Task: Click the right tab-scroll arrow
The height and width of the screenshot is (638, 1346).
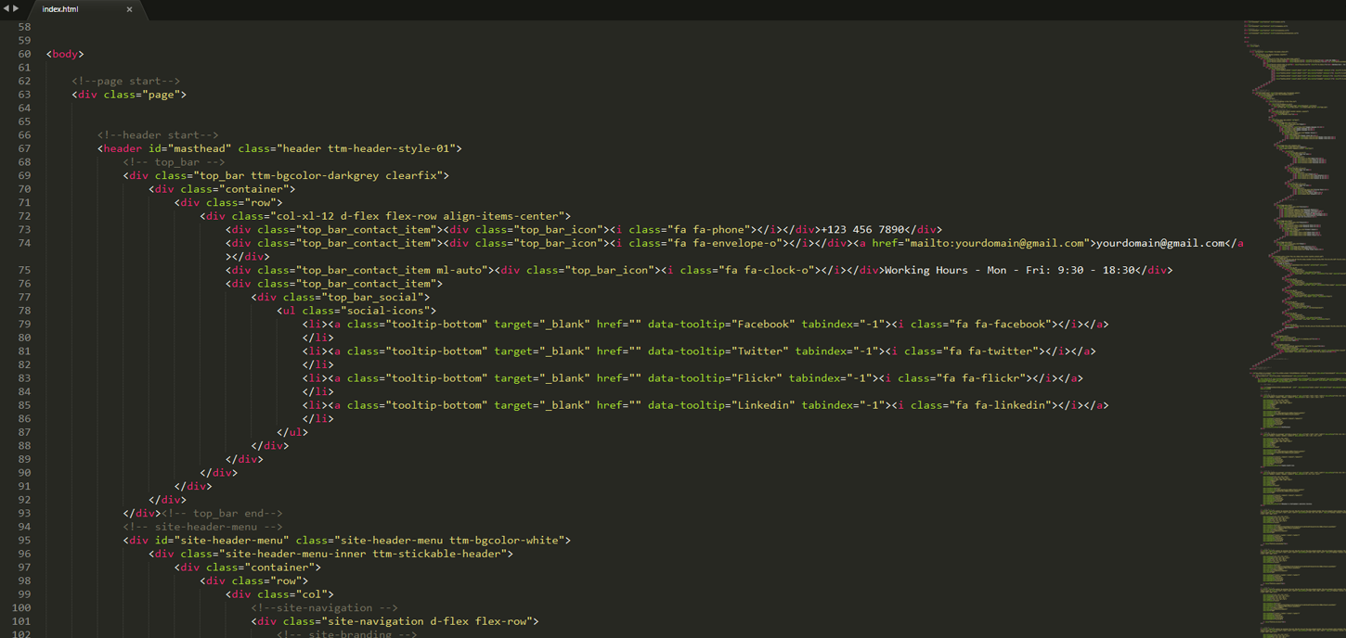Action: click(16, 8)
